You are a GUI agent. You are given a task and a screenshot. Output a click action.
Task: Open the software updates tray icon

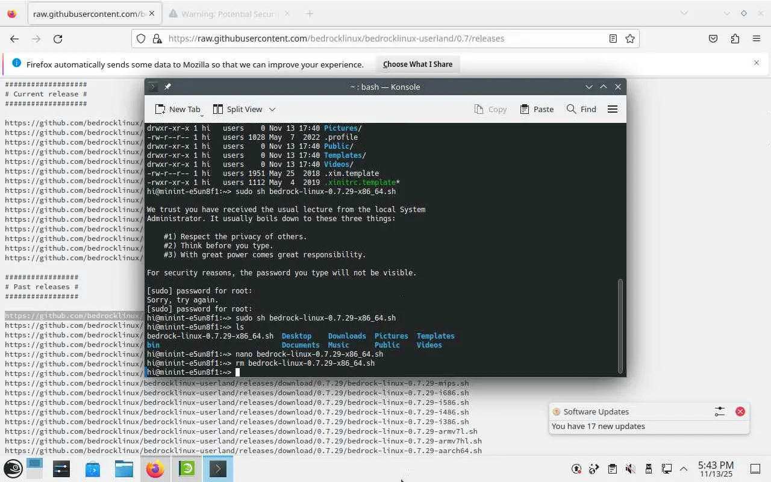[576, 469]
